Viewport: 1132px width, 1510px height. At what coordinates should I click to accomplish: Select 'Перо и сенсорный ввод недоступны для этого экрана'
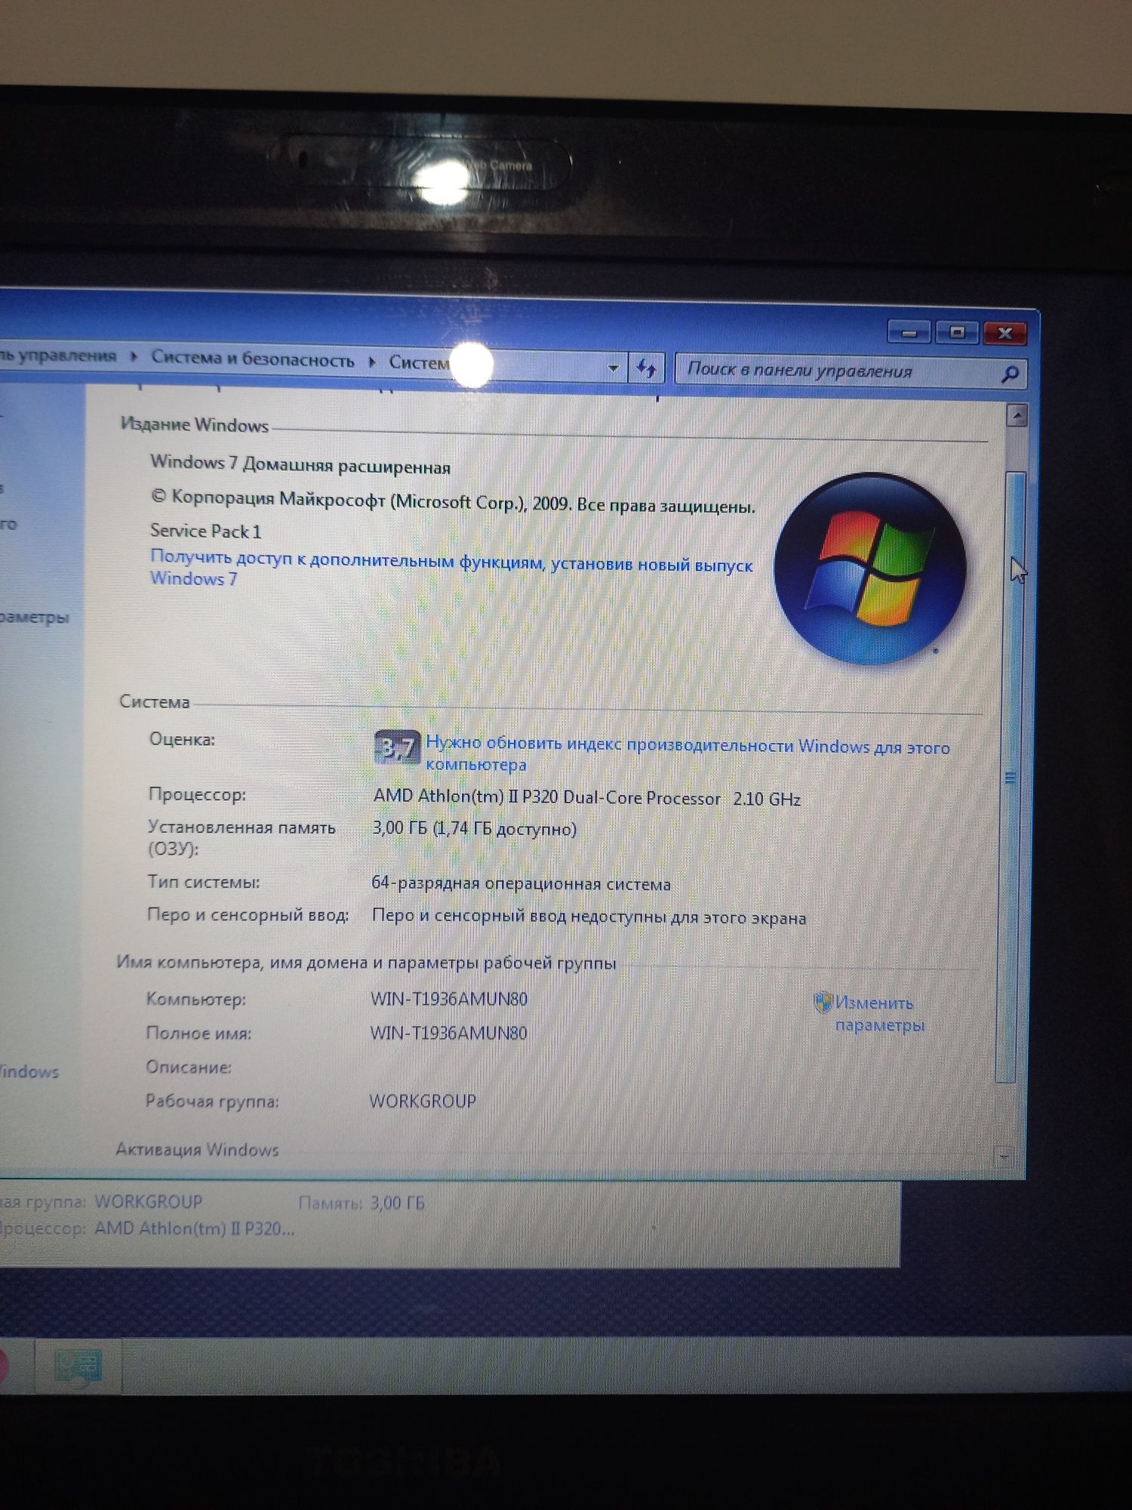pyautogui.click(x=589, y=917)
